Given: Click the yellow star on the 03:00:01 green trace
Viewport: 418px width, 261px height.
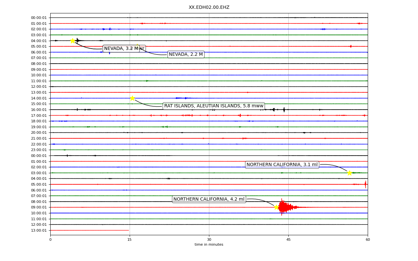Looking at the screenshot, I should click(349, 173).
